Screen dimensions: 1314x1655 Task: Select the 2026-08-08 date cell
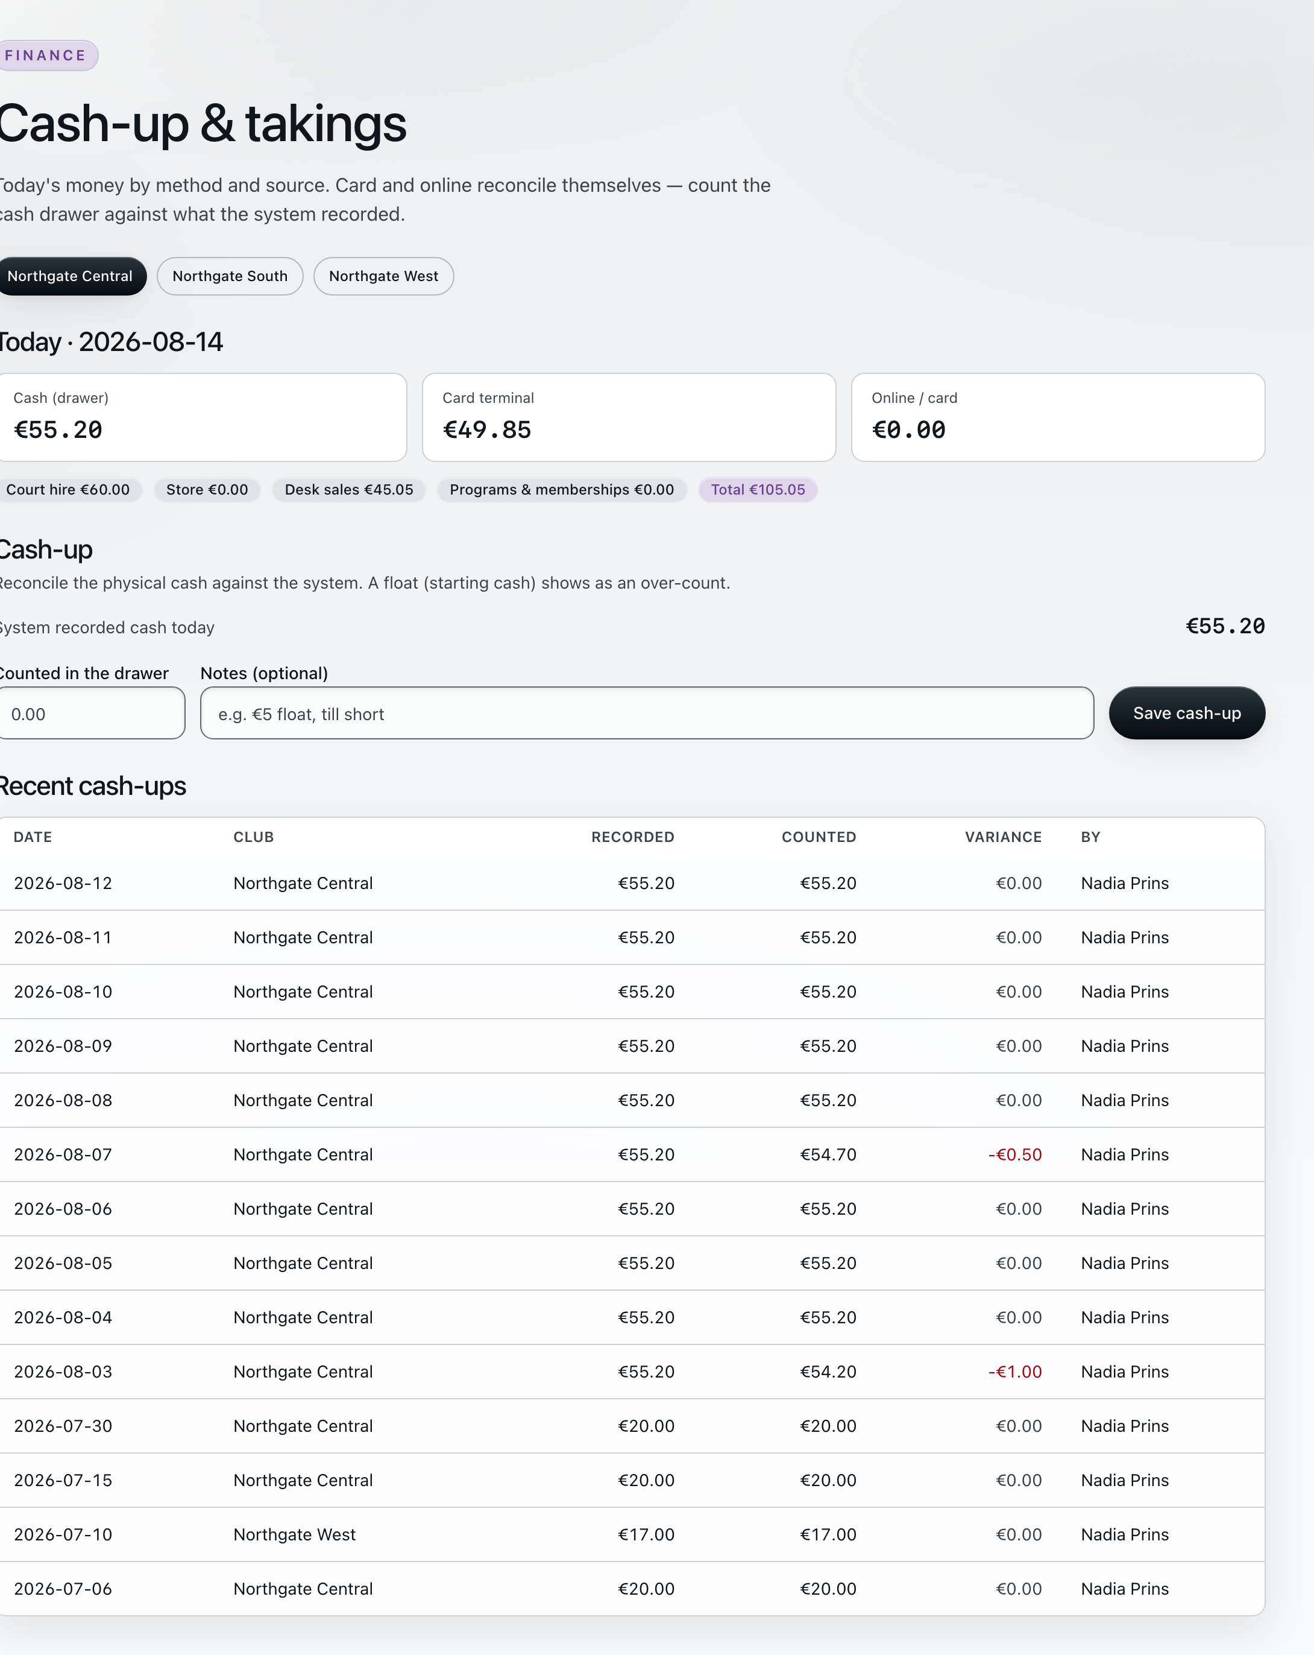coord(63,1101)
